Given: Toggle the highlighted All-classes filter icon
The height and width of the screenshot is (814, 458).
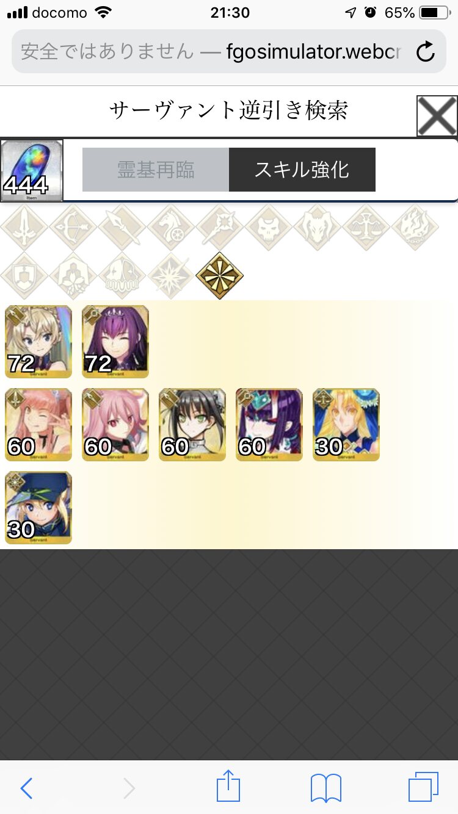Looking at the screenshot, I should pyautogui.click(x=220, y=276).
